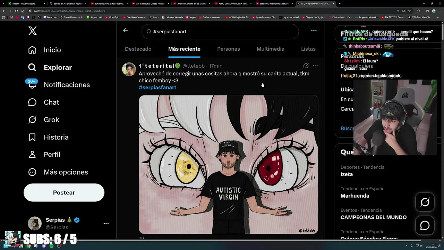Switch to the Stream - Kick Dashboard browser tab
This screenshot has height=250, width=444.
[x=26, y=3]
